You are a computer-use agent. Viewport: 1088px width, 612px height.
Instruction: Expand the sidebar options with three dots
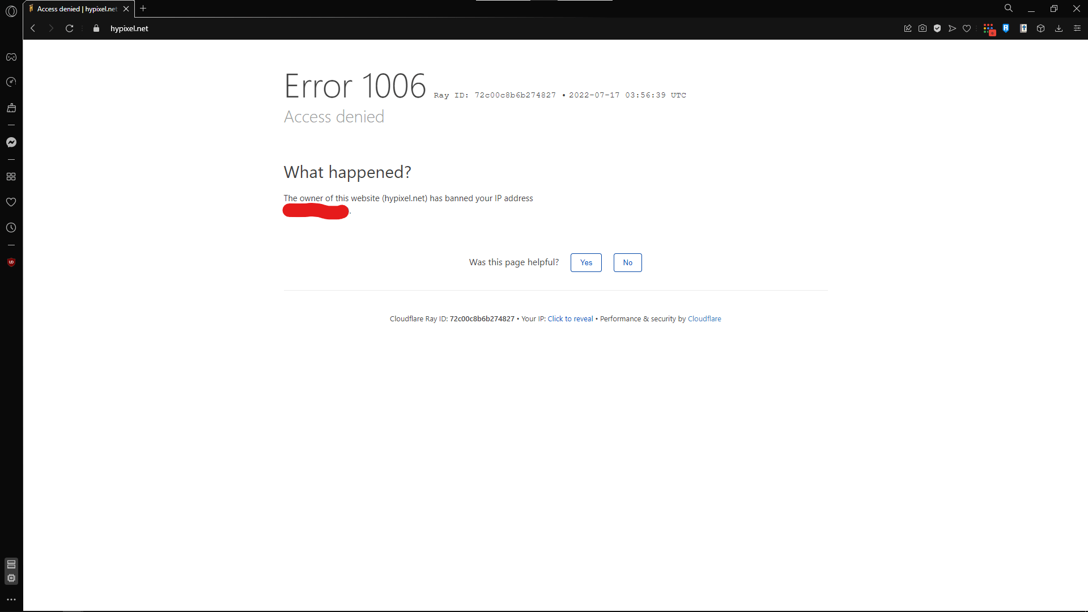point(11,599)
